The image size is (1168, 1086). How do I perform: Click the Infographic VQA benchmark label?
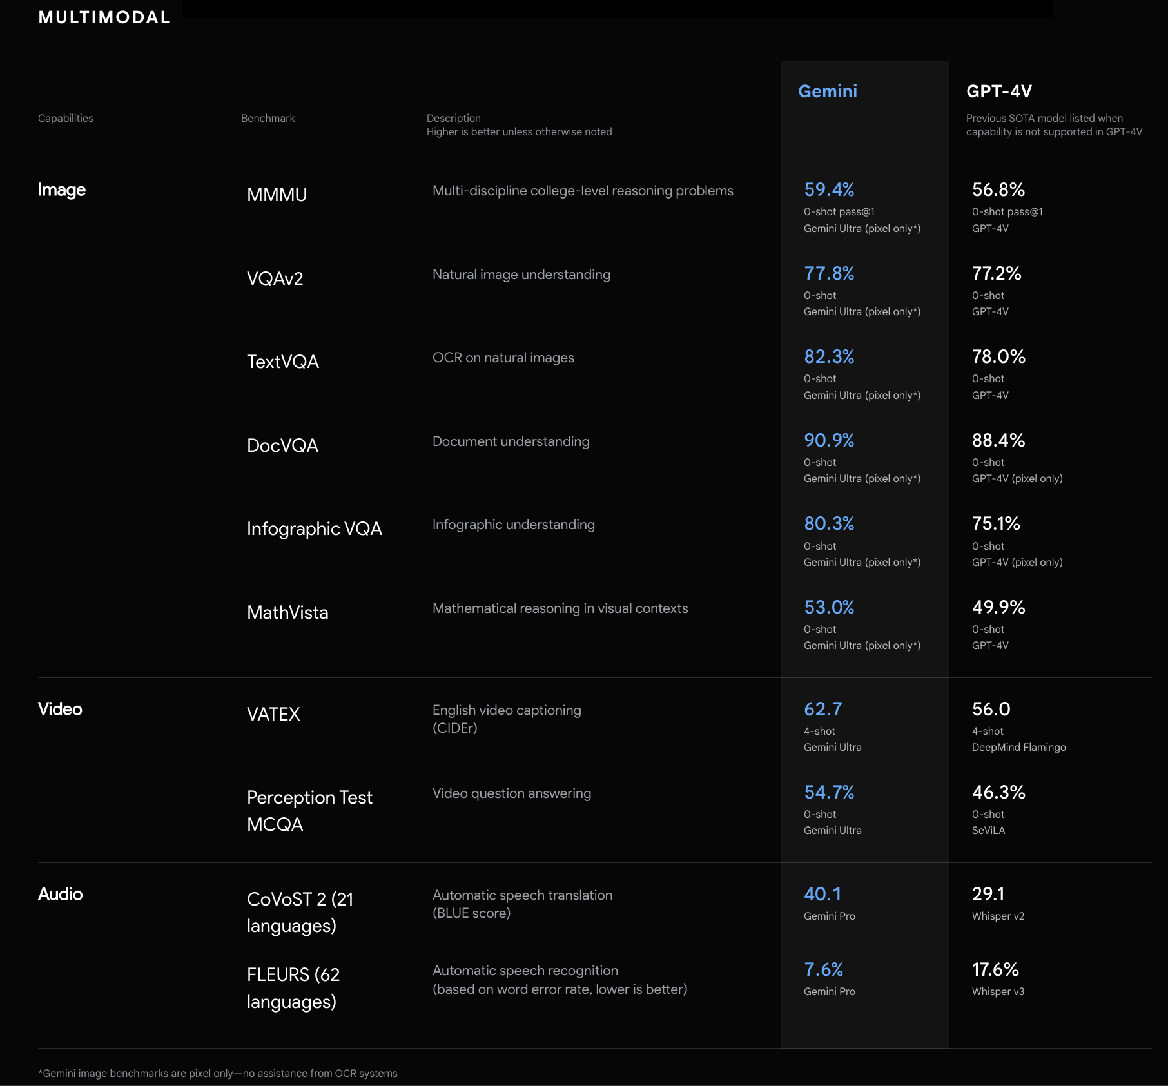coord(314,528)
